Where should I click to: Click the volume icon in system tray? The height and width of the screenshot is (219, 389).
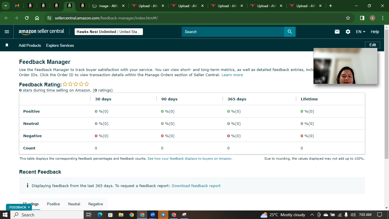pyautogui.click(x=353, y=215)
